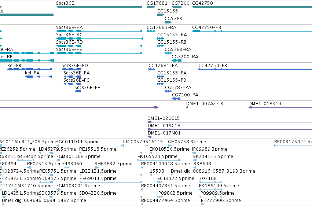Screen dimensions: 312x206
Task: Select transcript CG15155-RB
Action: coord(161,46)
